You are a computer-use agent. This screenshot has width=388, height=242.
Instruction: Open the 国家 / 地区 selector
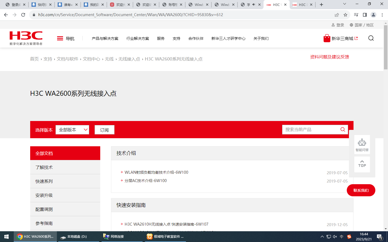(x=362, y=25)
